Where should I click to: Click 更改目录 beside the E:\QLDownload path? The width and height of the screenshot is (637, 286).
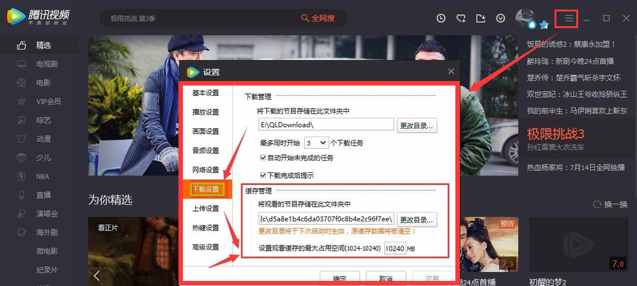(x=417, y=125)
